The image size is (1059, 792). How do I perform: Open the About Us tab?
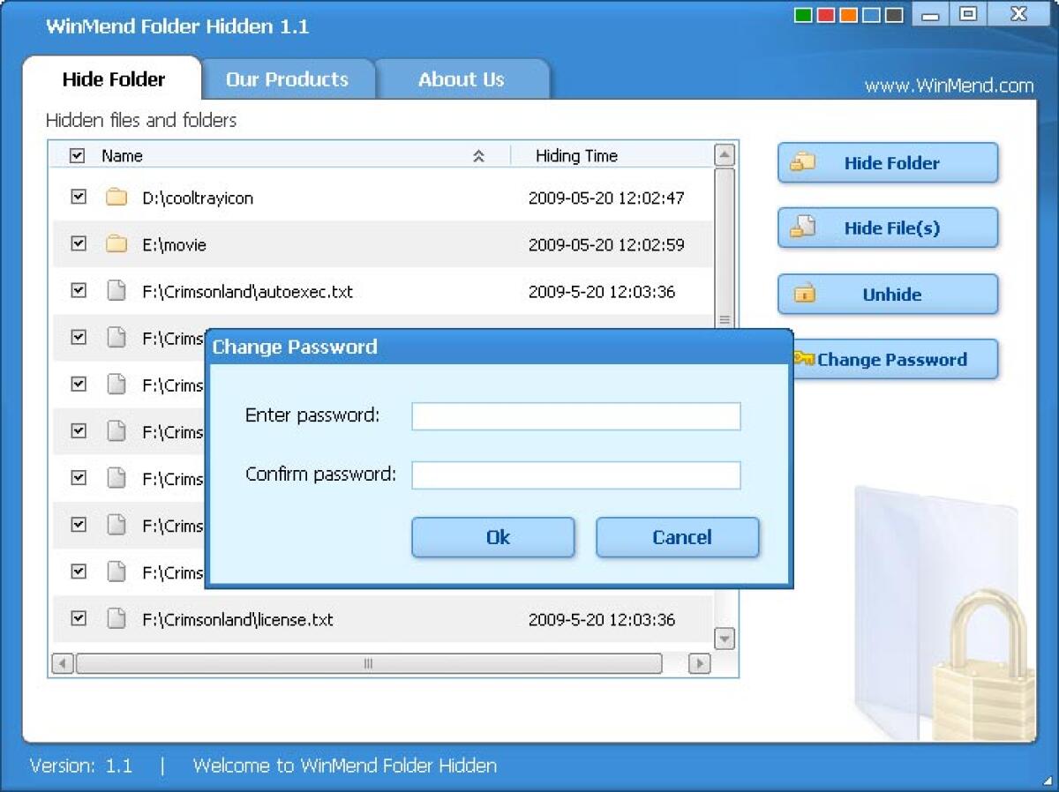tap(462, 79)
